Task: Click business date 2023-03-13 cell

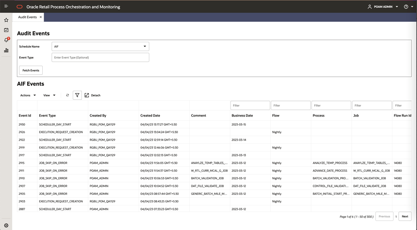Action: point(238,155)
